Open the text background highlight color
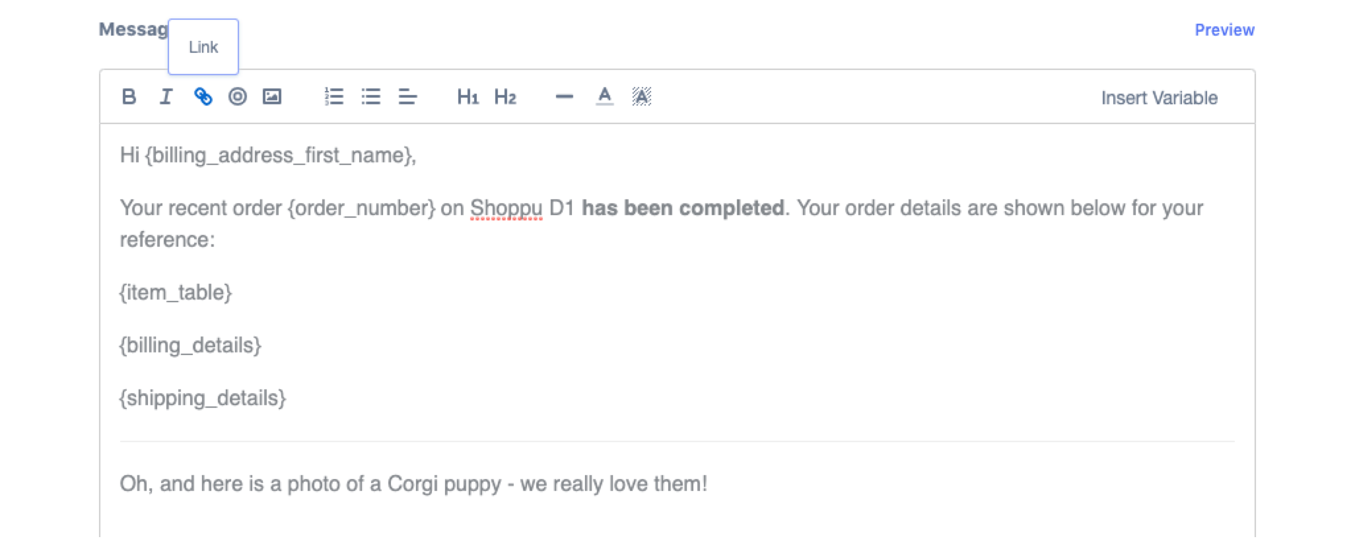This screenshot has height=549, width=1355. pyautogui.click(x=641, y=97)
